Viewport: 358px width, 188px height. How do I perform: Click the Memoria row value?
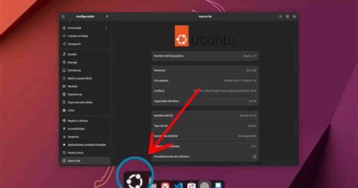pyautogui.click(x=251, y=70)
